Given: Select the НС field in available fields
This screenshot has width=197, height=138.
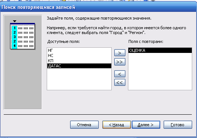Looking at the screenshot, I should point(79,55).
